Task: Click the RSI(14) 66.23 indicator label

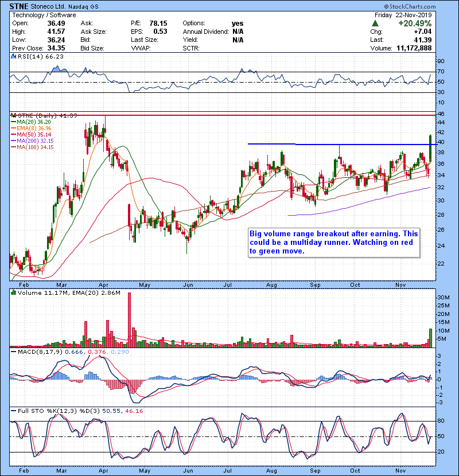Action: click(41, 56)
